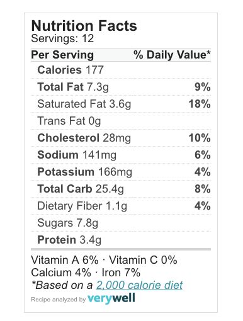Click the Trans Fat 0g row

click(121, 121)
